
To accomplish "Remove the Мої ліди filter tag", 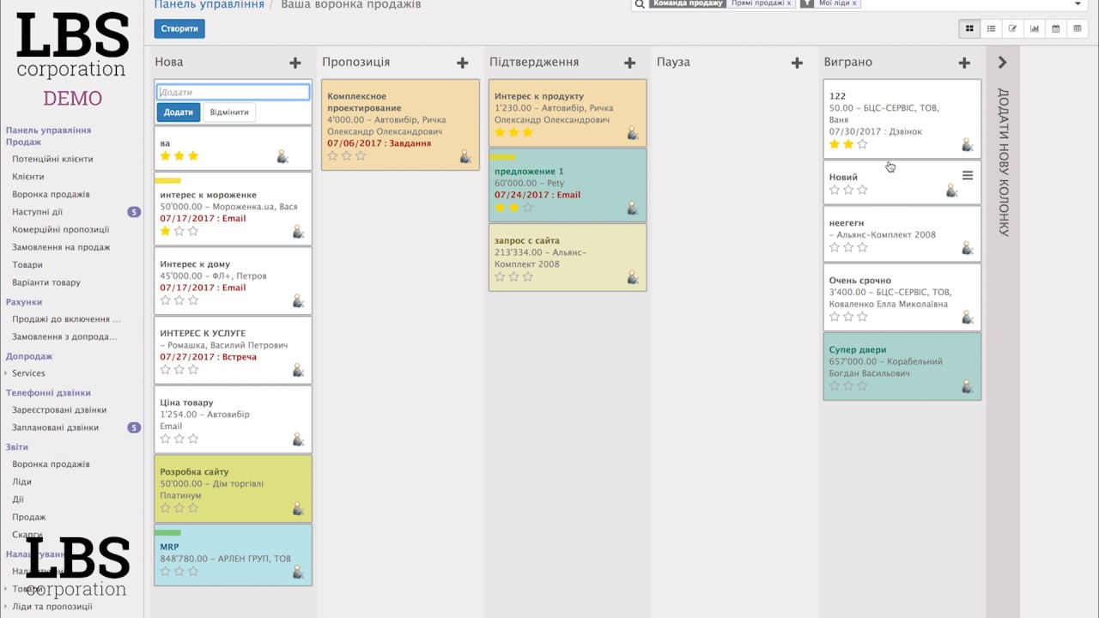I will [854, 3].
